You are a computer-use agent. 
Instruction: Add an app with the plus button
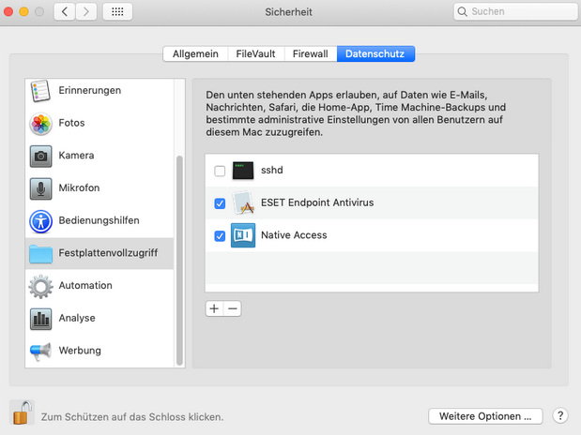click(214, 308)
